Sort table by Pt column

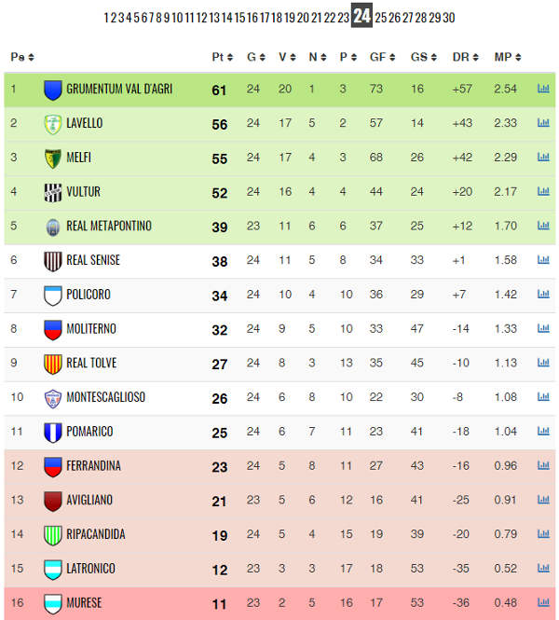pos(223,57)
